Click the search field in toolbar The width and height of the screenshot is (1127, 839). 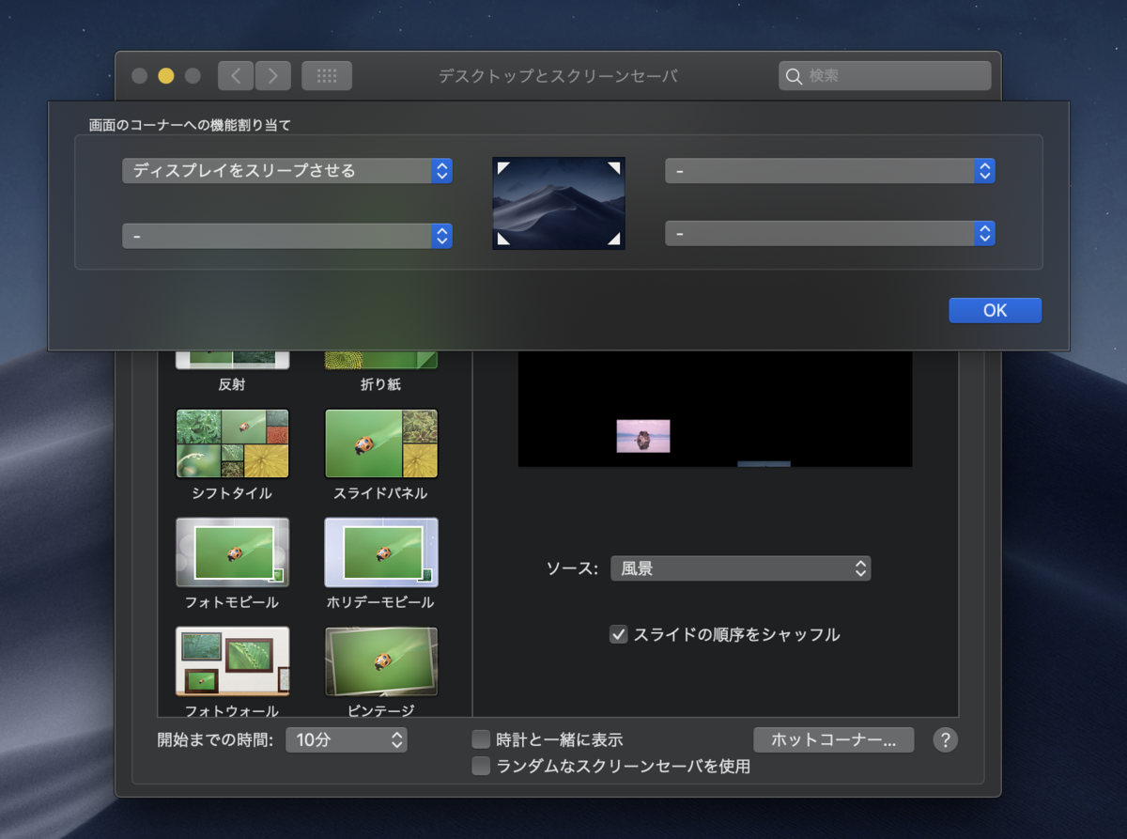(885, 76)
